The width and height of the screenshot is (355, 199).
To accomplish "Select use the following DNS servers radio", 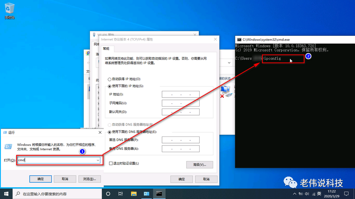I will pyautogui.click(x=109, y=132).
